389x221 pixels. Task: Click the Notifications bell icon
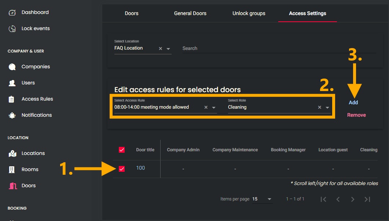(x=12, y=115)
